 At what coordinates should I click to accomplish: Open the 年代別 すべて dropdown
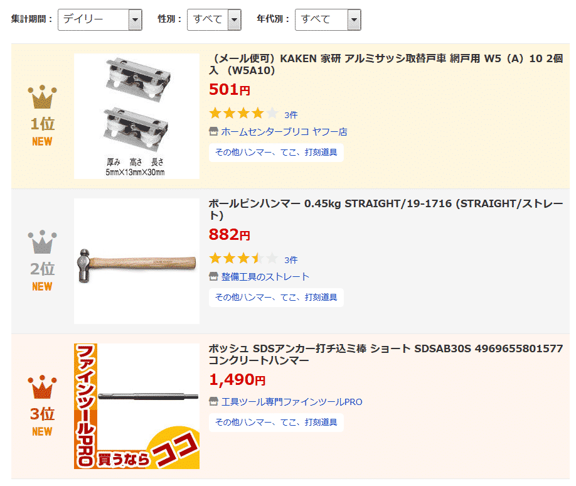coord(328,20)
